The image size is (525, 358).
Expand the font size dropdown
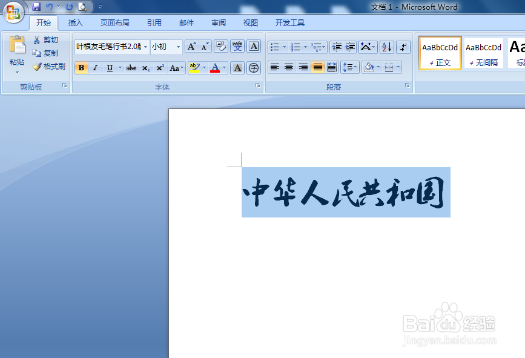tap(178, 47)
